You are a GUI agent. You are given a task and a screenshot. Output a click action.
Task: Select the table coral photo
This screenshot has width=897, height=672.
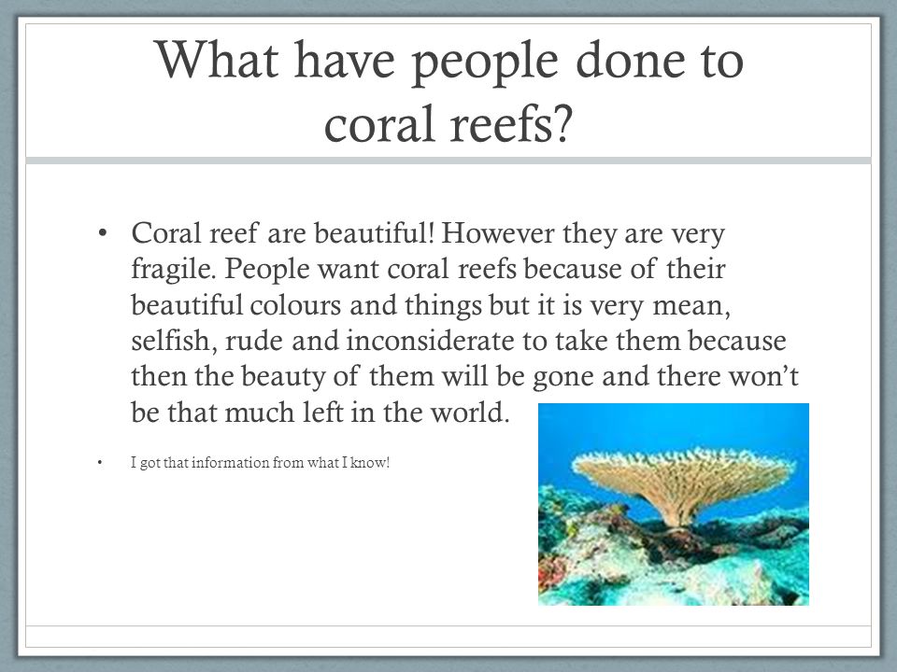674,504
